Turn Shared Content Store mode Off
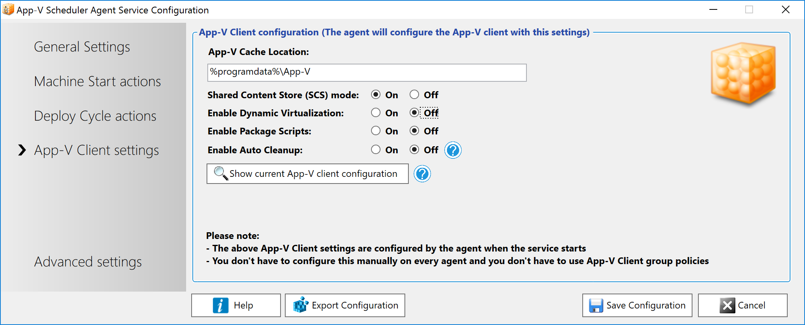Image resolution: width=805 pixels, height=325 pixels. pyautogui.click(x=414, y=95)
